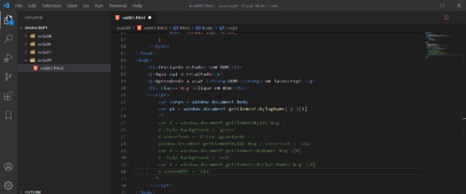Maximize the VS Code window
466x194 pixels.
[442, 5]
